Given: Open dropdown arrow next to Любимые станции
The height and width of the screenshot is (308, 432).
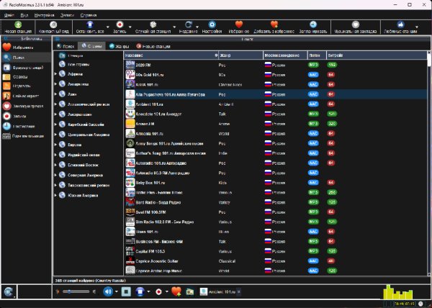Looking at the screenshot, I should [x=417, y=27].
